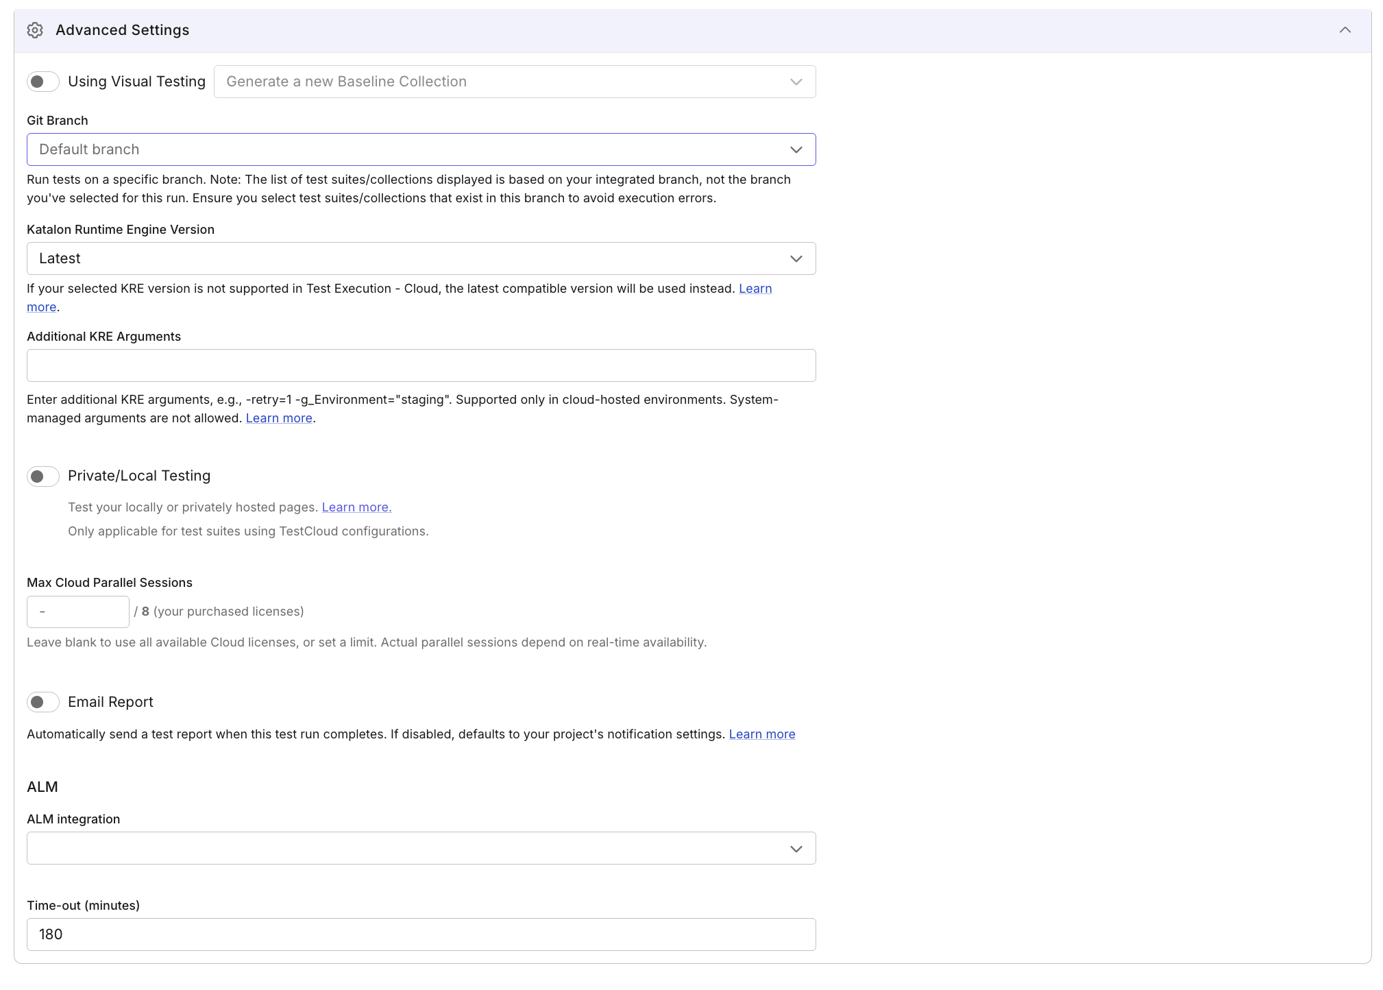Enable the Email Report toggle
The width and height of the screenshot is (1383, 990).
tap(43, 702)
